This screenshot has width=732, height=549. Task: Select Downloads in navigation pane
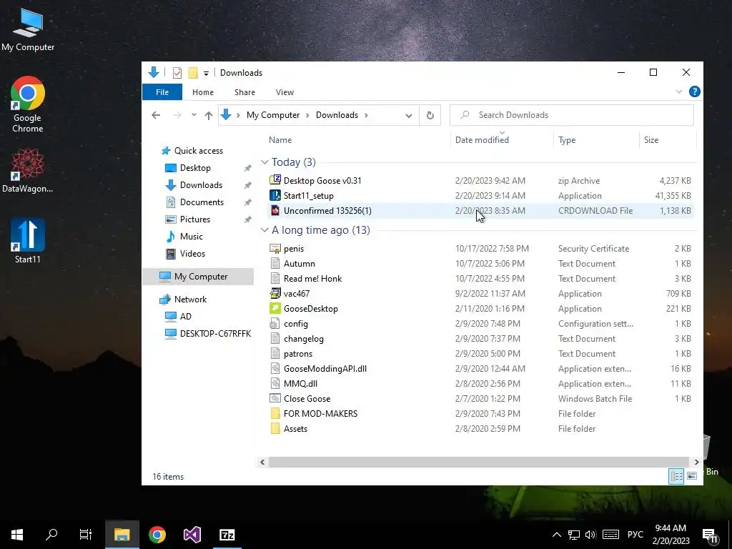201,185
